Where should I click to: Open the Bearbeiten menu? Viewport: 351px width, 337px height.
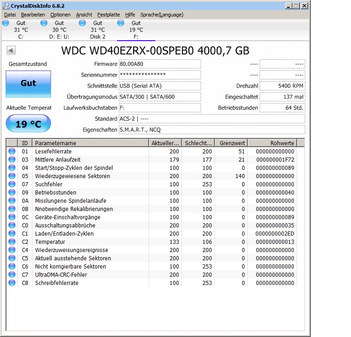pyautogui.click(x=33, y=15)
